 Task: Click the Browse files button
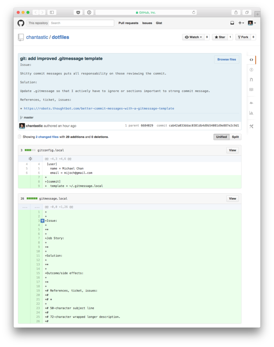(x=227, y=59)
